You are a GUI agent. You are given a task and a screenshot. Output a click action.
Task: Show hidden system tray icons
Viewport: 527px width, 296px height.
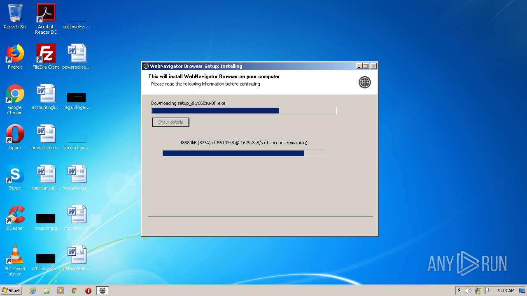459,291
